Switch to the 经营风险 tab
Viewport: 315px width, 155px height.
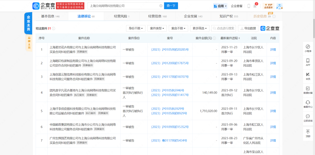click(x=121, y=16)
